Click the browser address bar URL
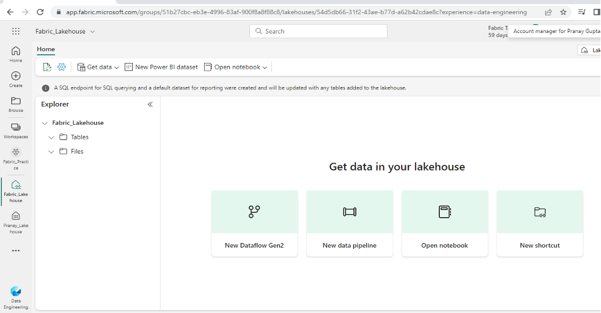 296,12
